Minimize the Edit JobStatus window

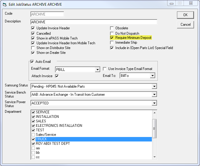[x=172, y=3]
